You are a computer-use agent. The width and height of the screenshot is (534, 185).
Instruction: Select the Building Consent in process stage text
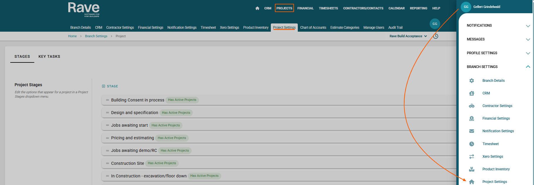pos(137,100)
